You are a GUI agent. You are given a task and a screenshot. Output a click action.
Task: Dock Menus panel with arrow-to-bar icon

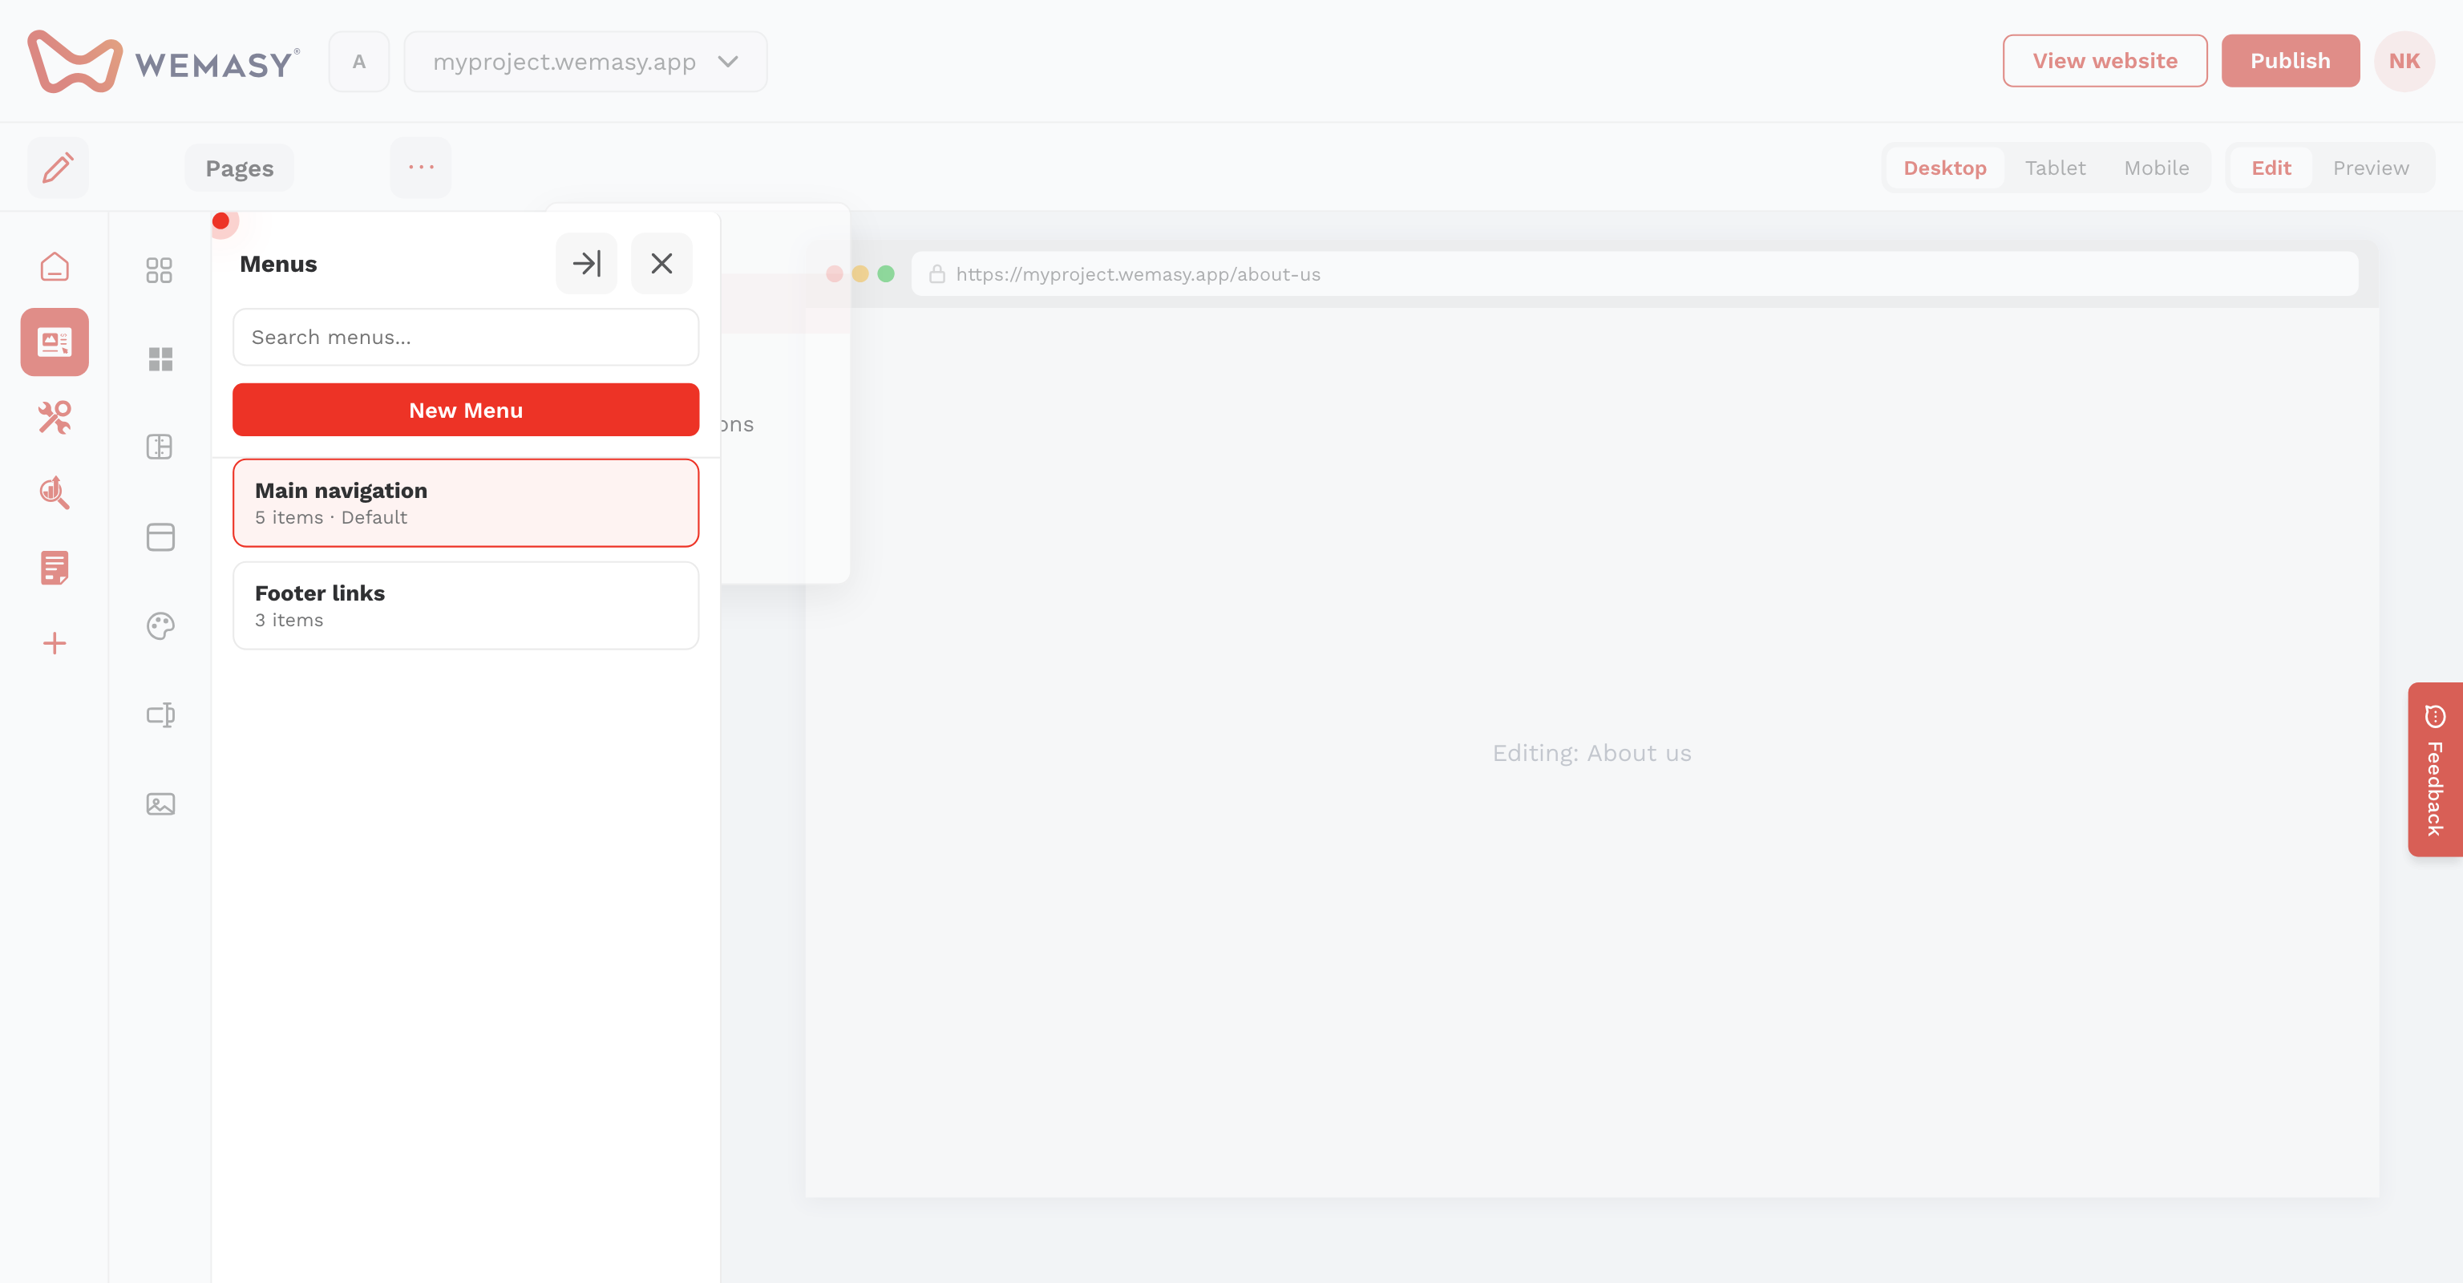[586, 263]
